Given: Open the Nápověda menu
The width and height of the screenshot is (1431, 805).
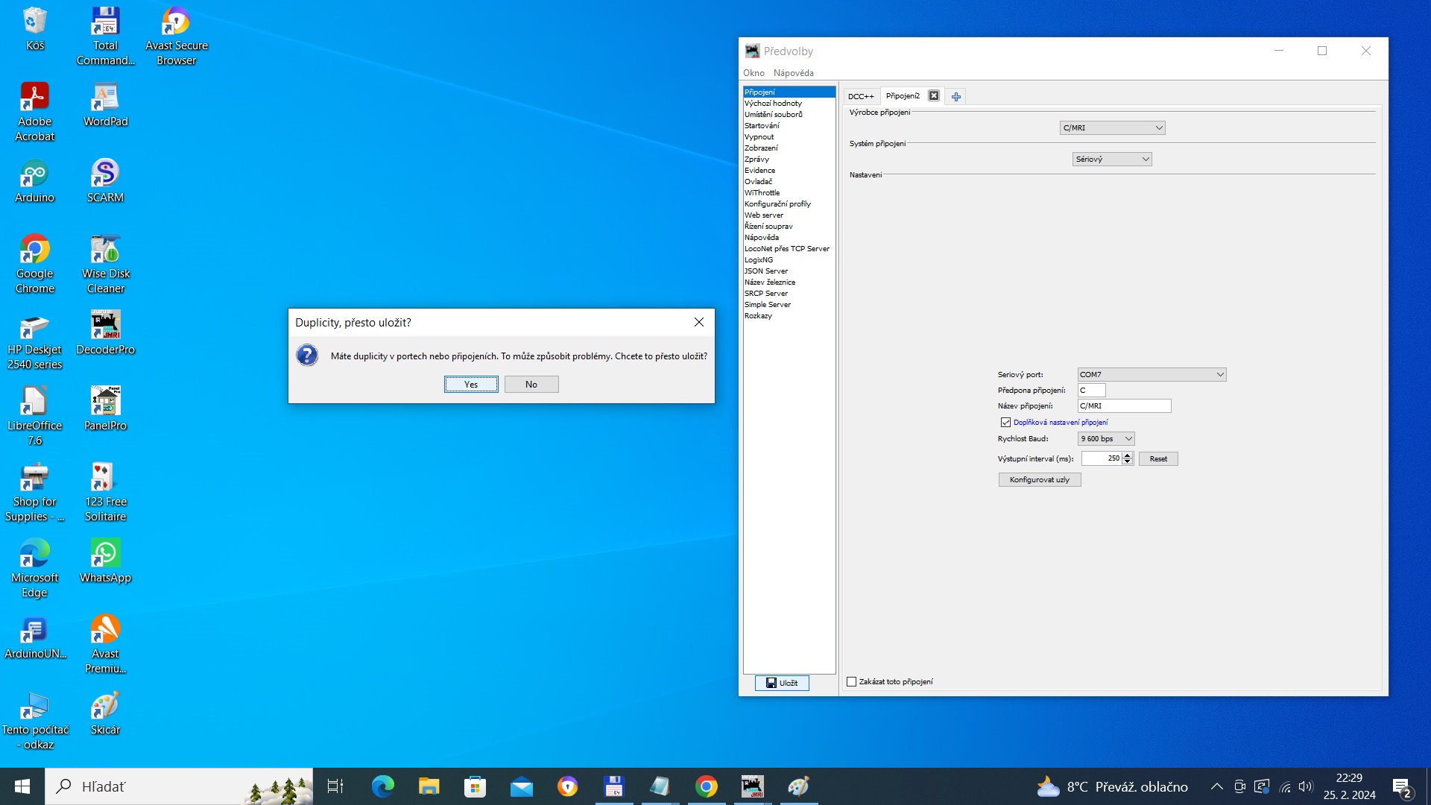Looking at the screenshot, I should pyautogui.click(x=793, y=73).
